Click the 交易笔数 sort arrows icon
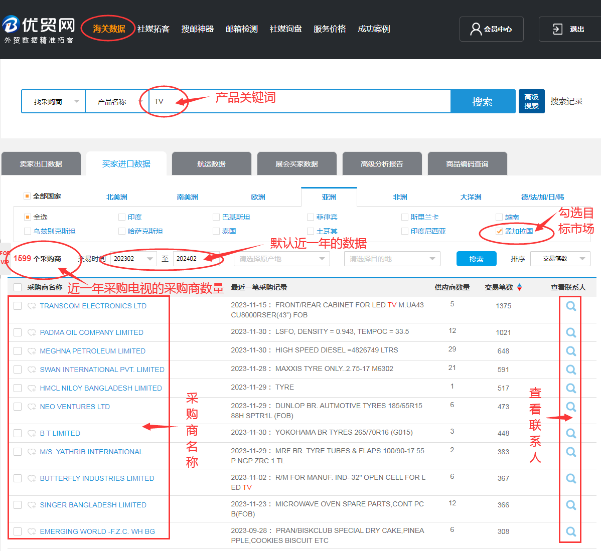Screen dimensions: 601x551 click(519, 287)
